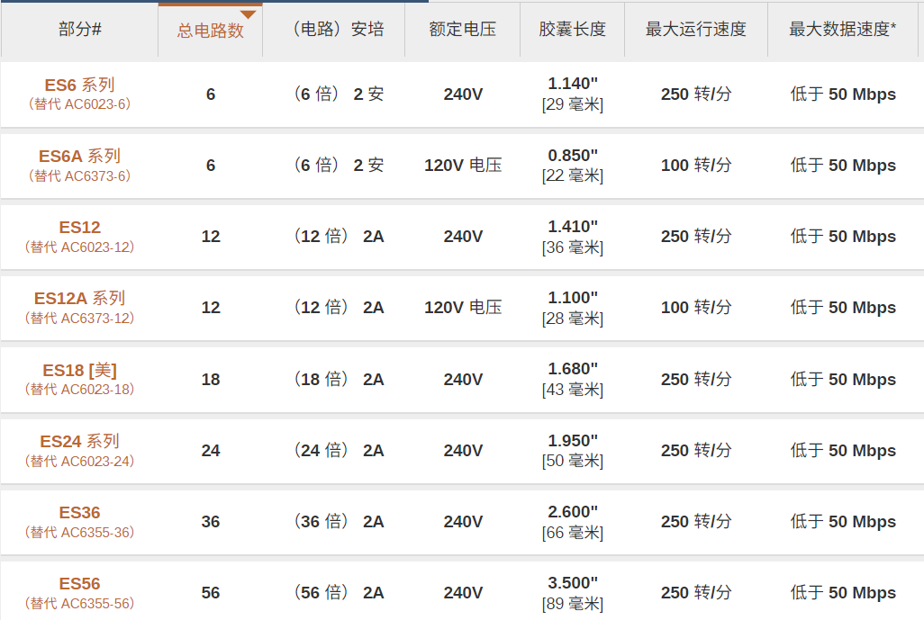Click the 100 转/分 cell in the ES6A row
Viewport: 924px width, 620px height.
[x=696, y=166]
